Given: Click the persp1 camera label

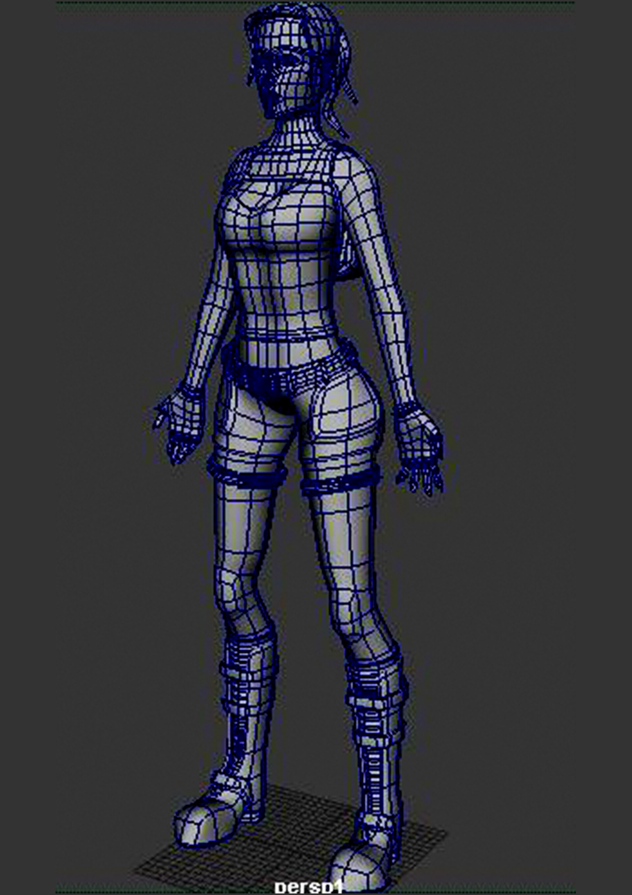Looking at the screenshot, I should 309,886.
